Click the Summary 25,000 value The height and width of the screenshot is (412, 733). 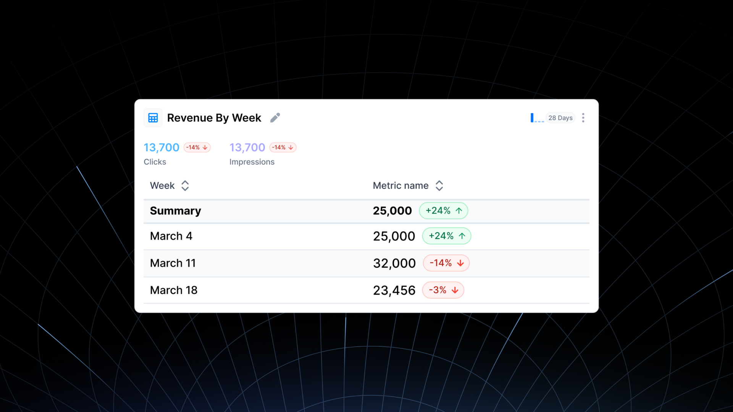(392, 211)
